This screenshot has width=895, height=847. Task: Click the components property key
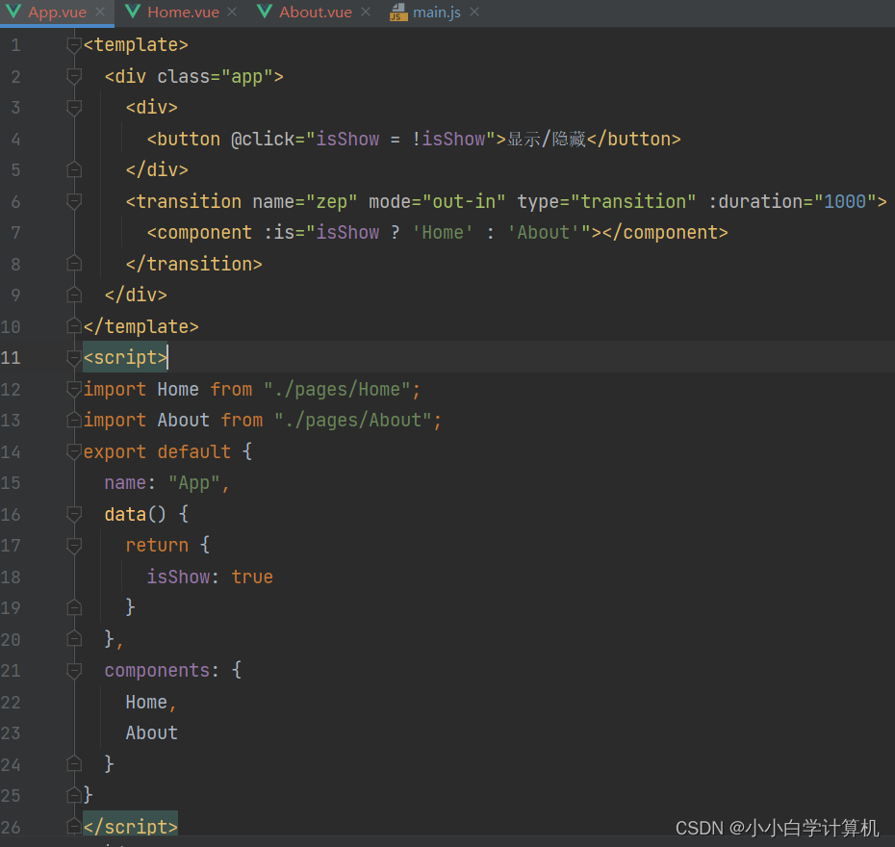pos(157,671)
